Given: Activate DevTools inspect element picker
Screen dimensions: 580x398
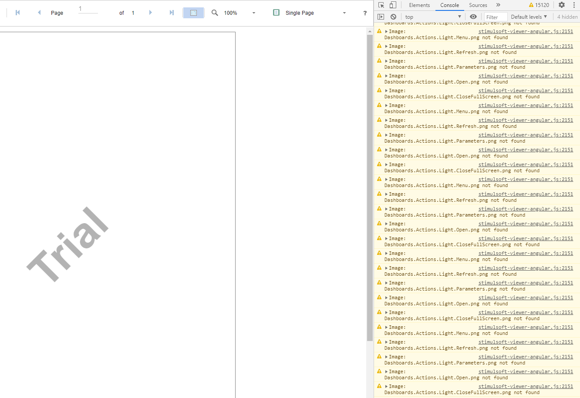Looking at the screenshot, I should point(381,5).
